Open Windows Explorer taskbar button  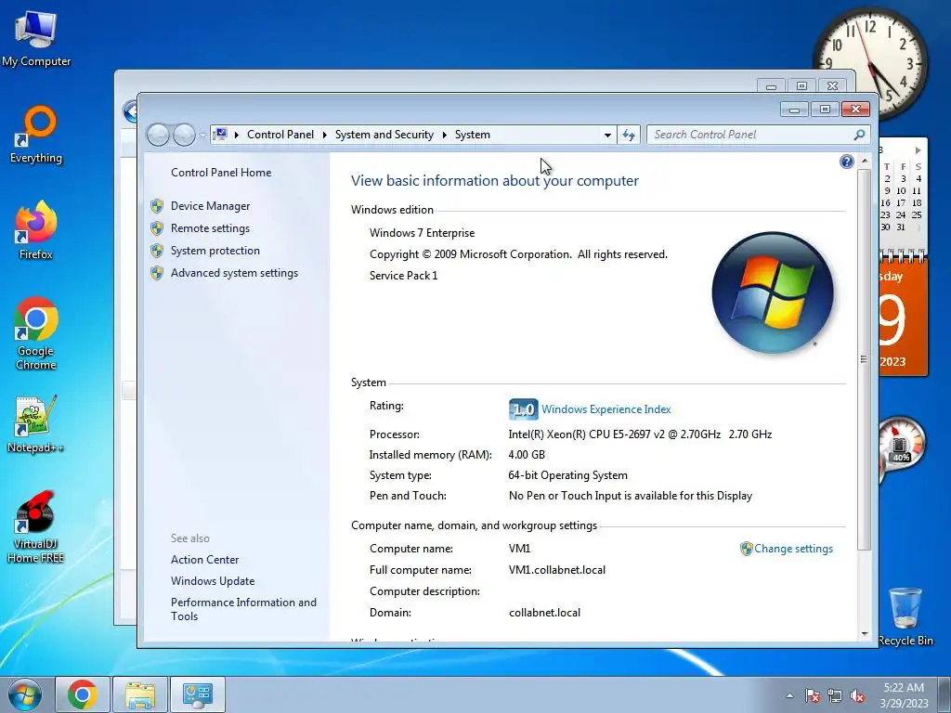point(140,694)
